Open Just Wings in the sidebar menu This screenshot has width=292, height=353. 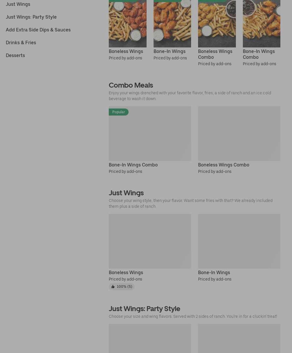point(18,4)
